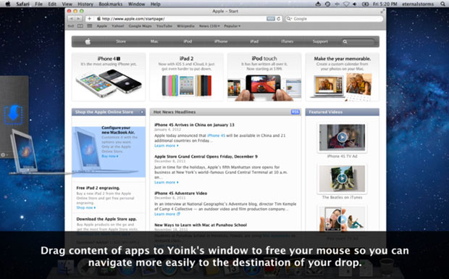
Task: Click Yoink's blue drop arrow icon
Action: [14, 114]
